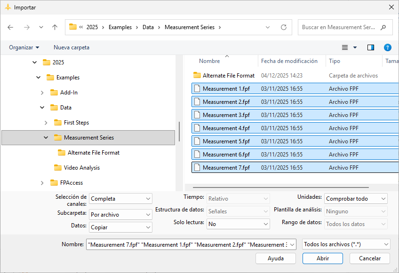Viewport: 399px width, 273px height.
Task: Expand the First Steps folder node
Action: (46, 123)
